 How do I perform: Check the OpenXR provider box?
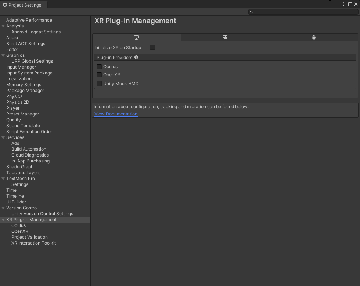(99, 75)
